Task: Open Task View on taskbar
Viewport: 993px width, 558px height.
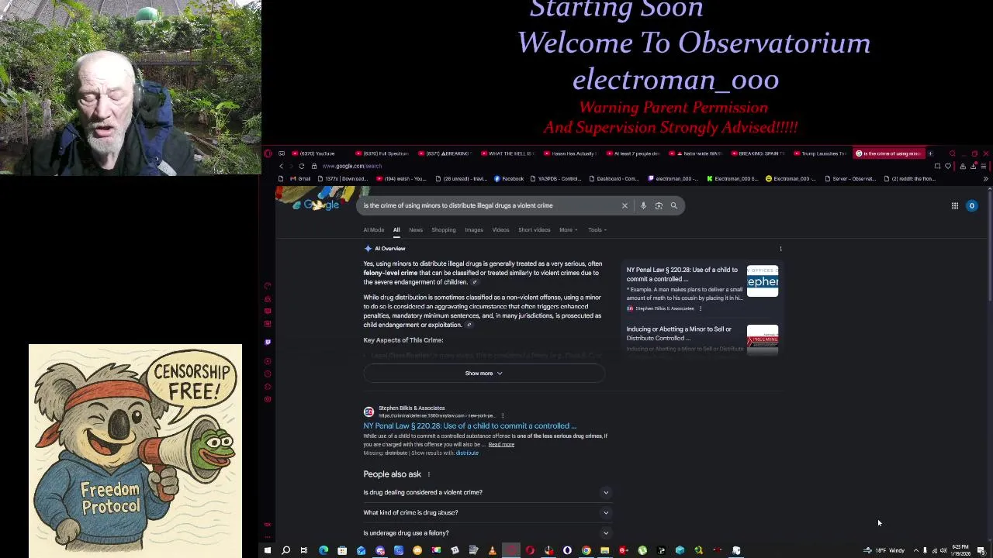Action: pyautogui.click(x=304, y=551)
